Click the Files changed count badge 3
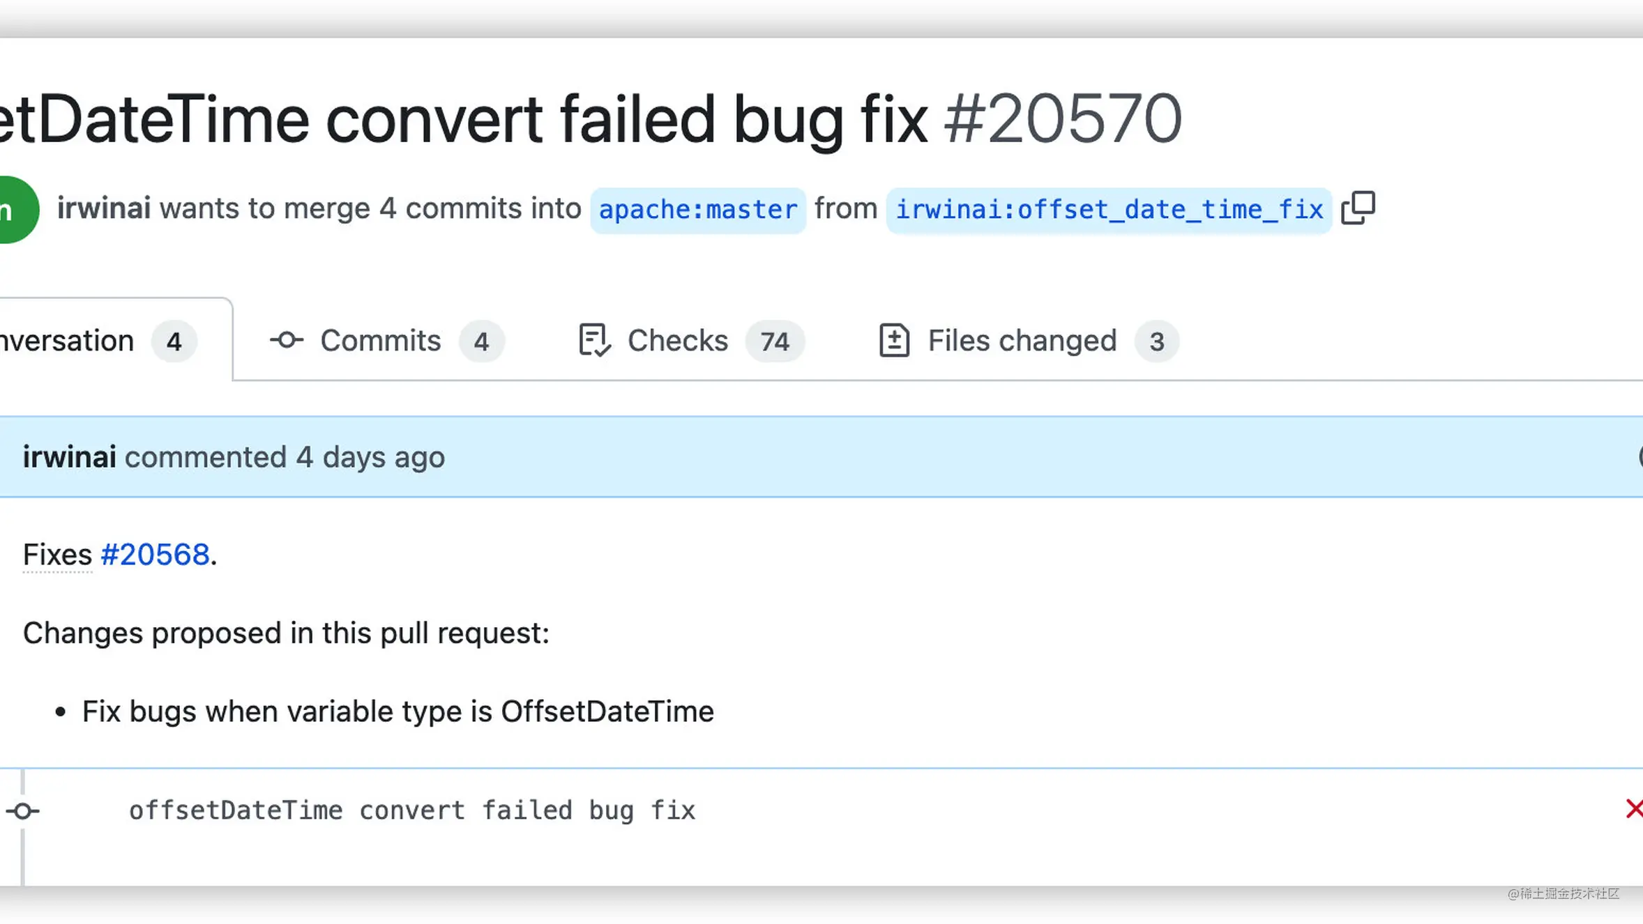 tap(1157, 341)
